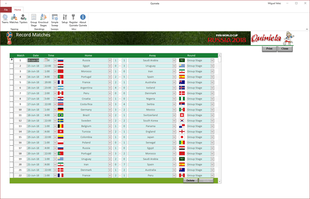
Task: Select the Home ribbon tab
Action: (x=17, y=9)
